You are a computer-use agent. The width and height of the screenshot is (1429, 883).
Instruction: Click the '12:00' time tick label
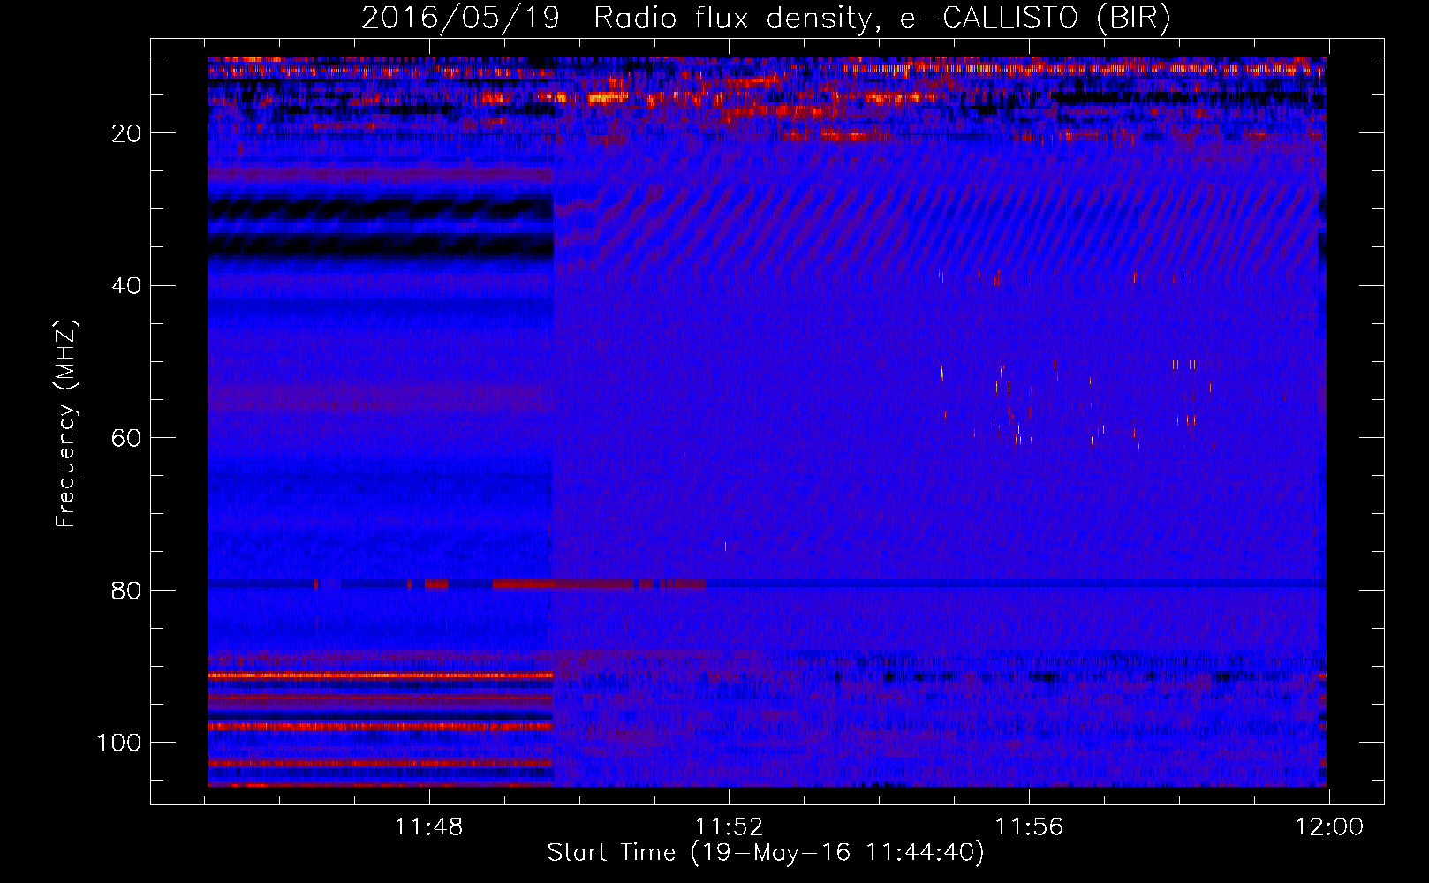(x=1329, y=827)
